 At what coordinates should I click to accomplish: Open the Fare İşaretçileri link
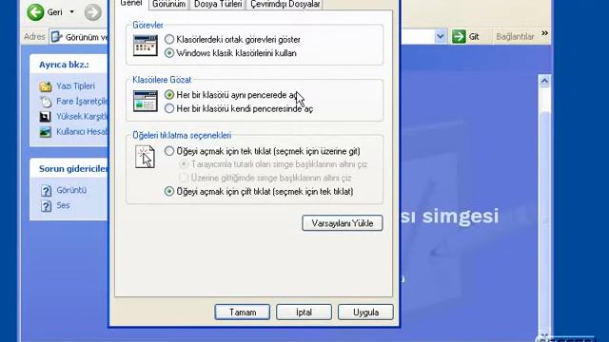click(x=83, y=102)
